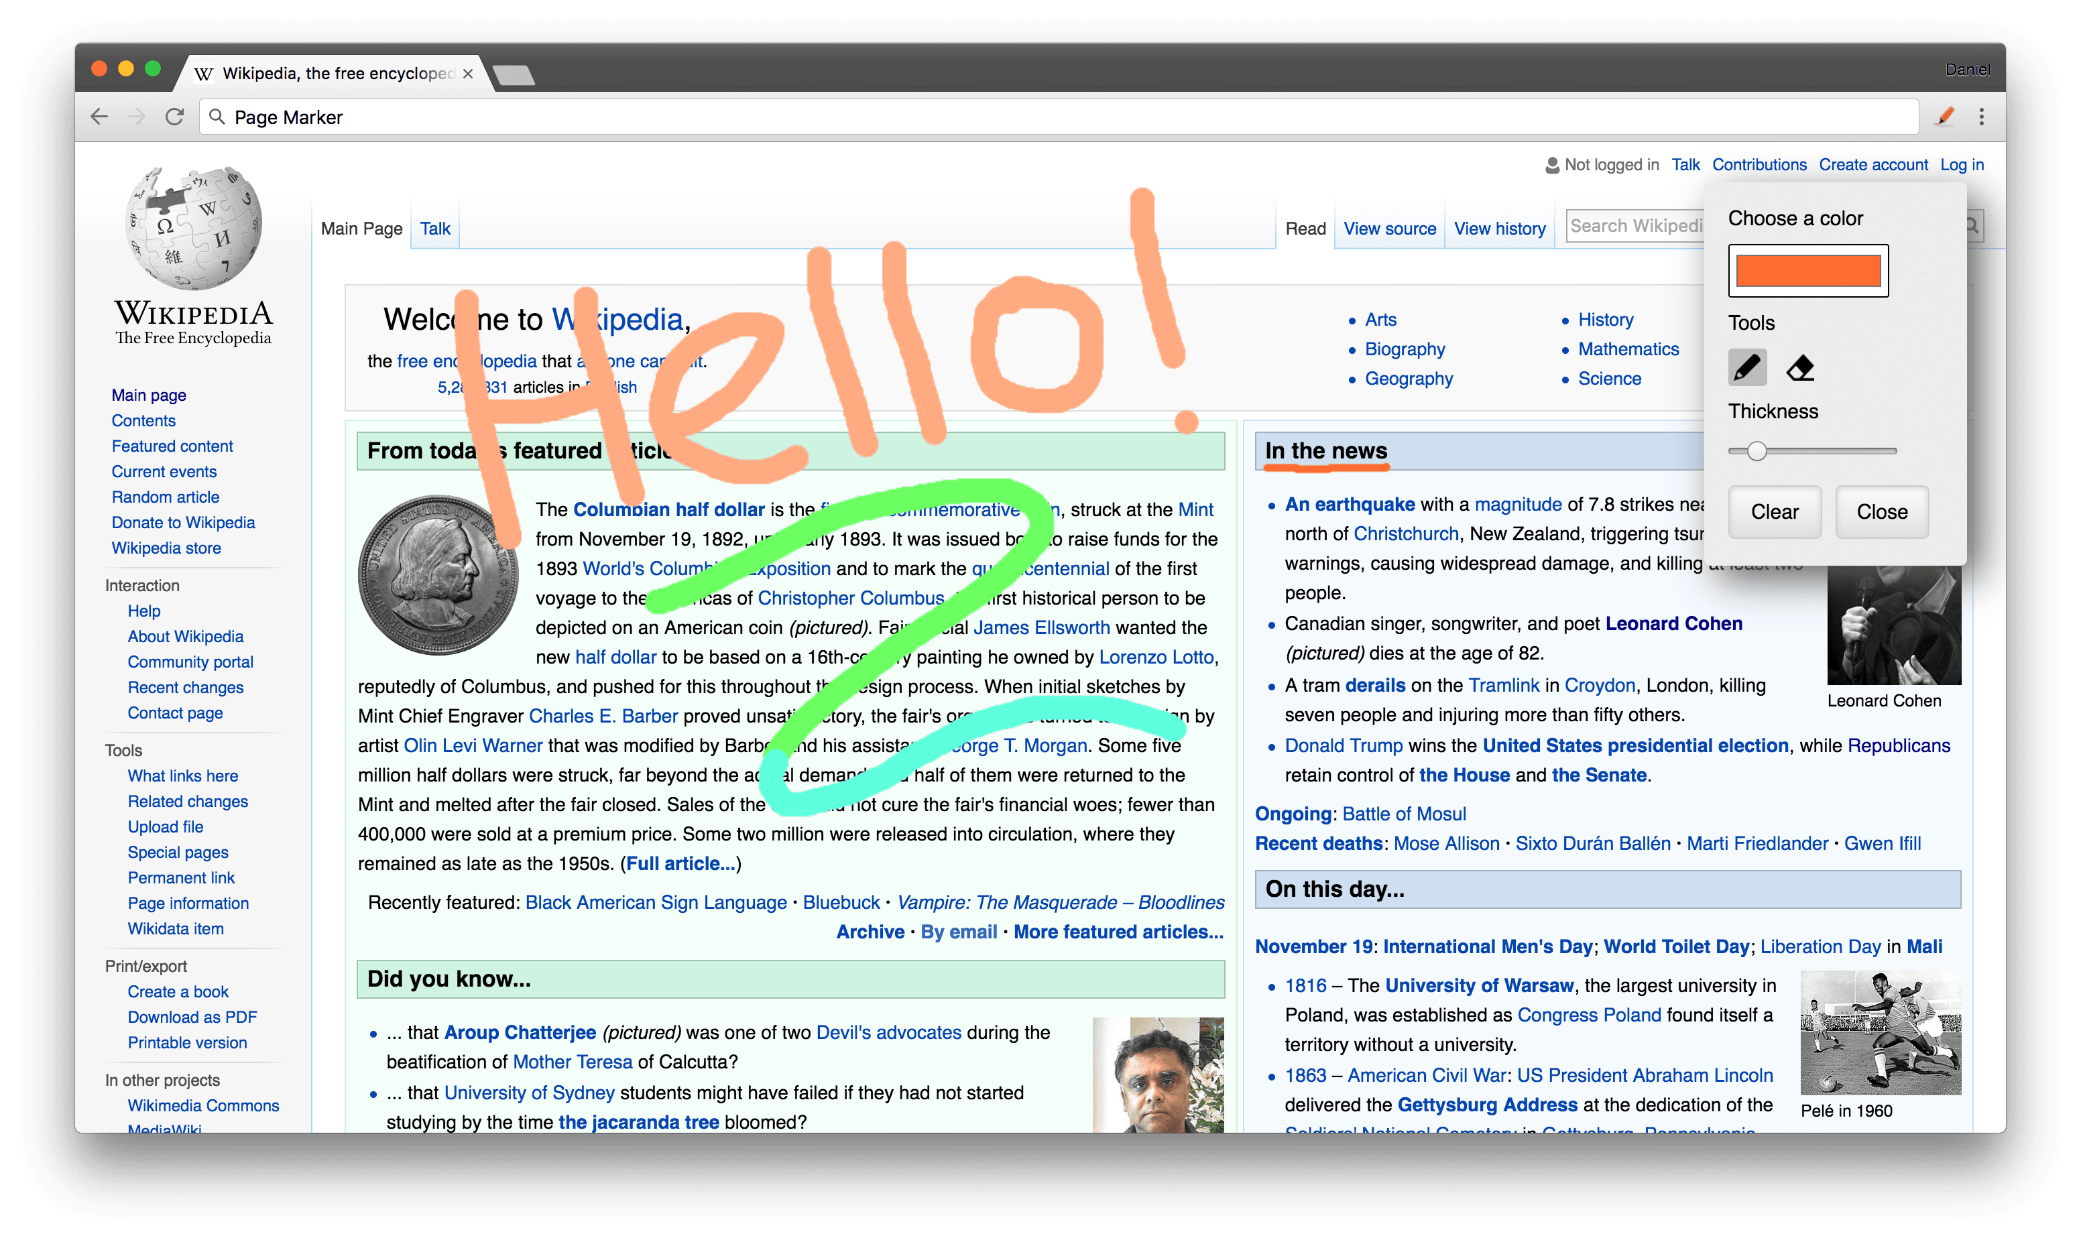The image size is (2081, 1240).
Task: Click the Page Marker extension icon
Action: pos(1945,116)
